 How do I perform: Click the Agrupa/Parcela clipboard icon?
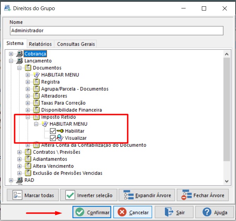[36, 89]
